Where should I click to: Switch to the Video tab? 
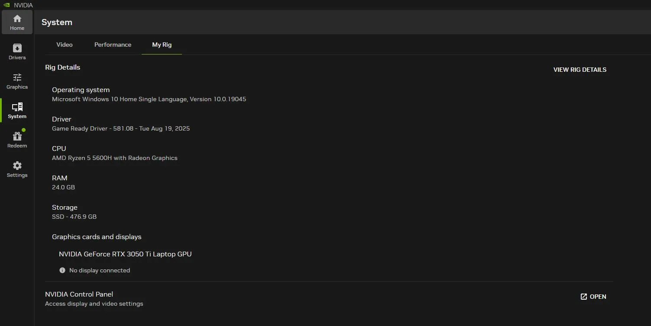[65, 45]
